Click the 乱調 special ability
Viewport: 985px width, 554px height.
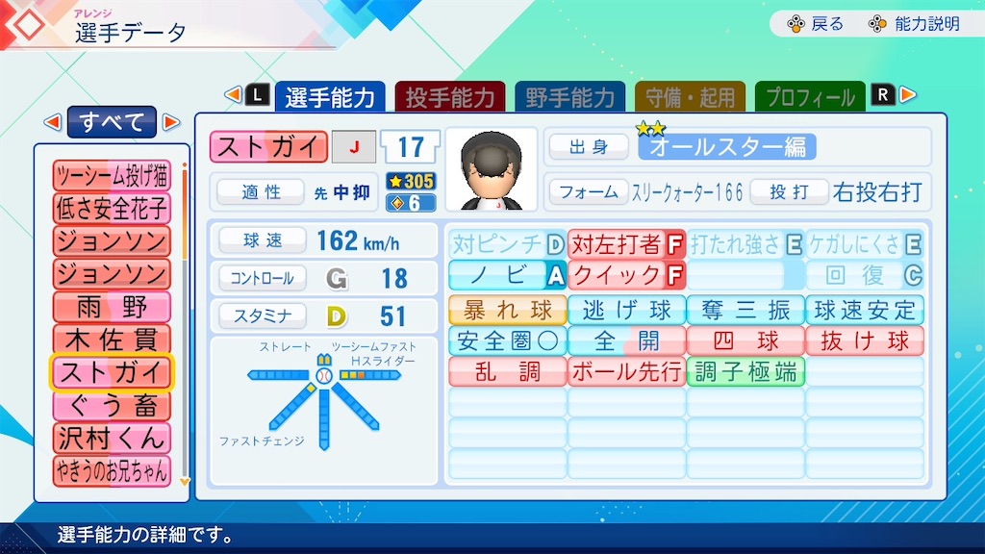pyautogui.click(x=508, y=372)
